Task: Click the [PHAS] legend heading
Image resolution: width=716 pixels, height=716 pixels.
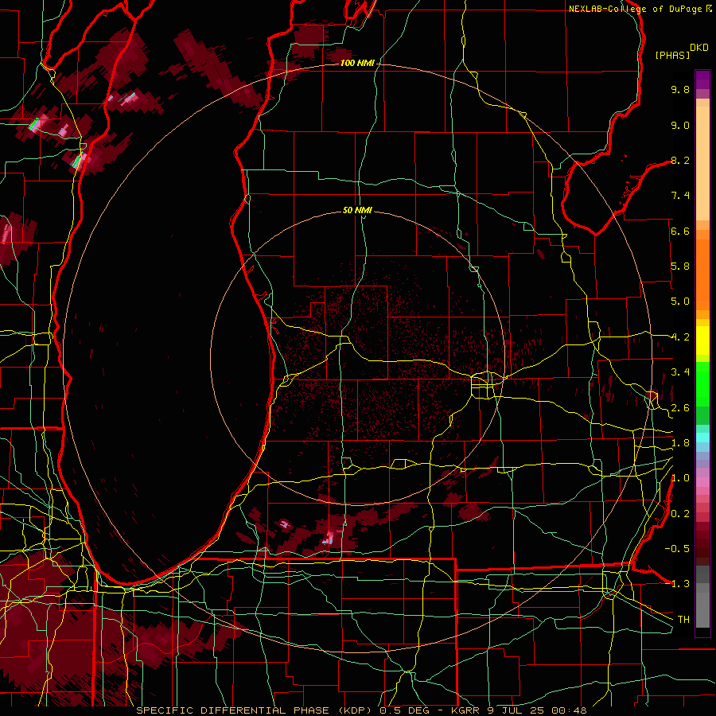Action: (672, 55)
